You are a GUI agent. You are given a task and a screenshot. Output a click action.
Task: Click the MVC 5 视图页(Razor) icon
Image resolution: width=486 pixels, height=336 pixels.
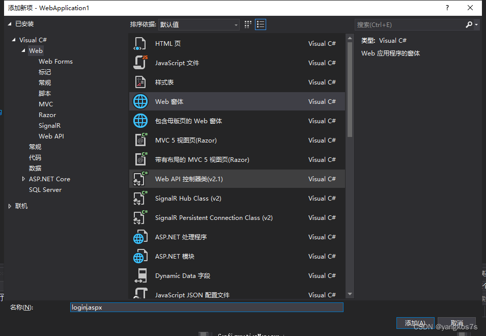point(140,140)
